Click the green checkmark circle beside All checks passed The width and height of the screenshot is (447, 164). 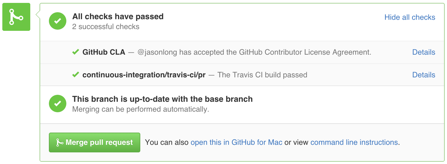(x=58, y=21)
